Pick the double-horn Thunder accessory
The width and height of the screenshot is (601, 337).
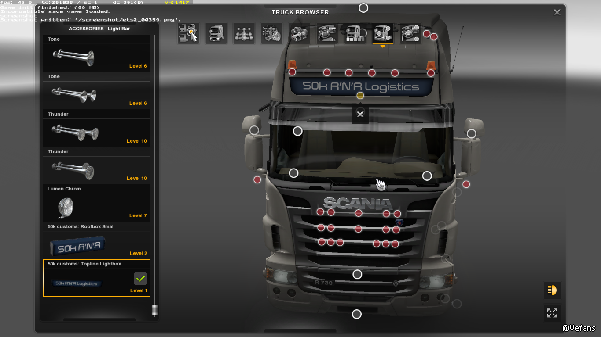97,165
